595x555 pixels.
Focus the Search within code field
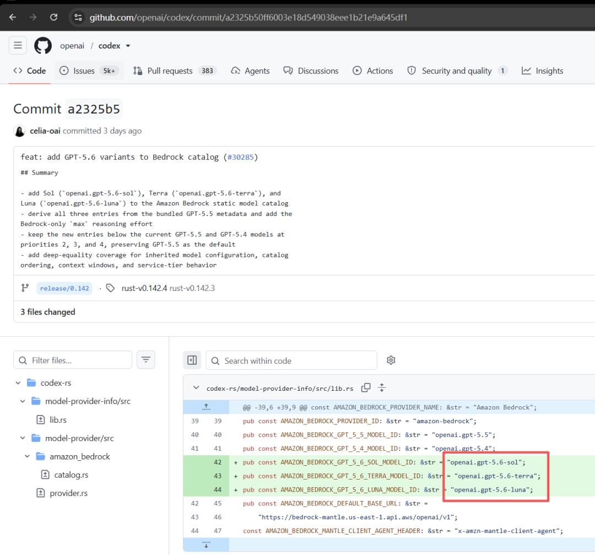click(x=291, y=360)
